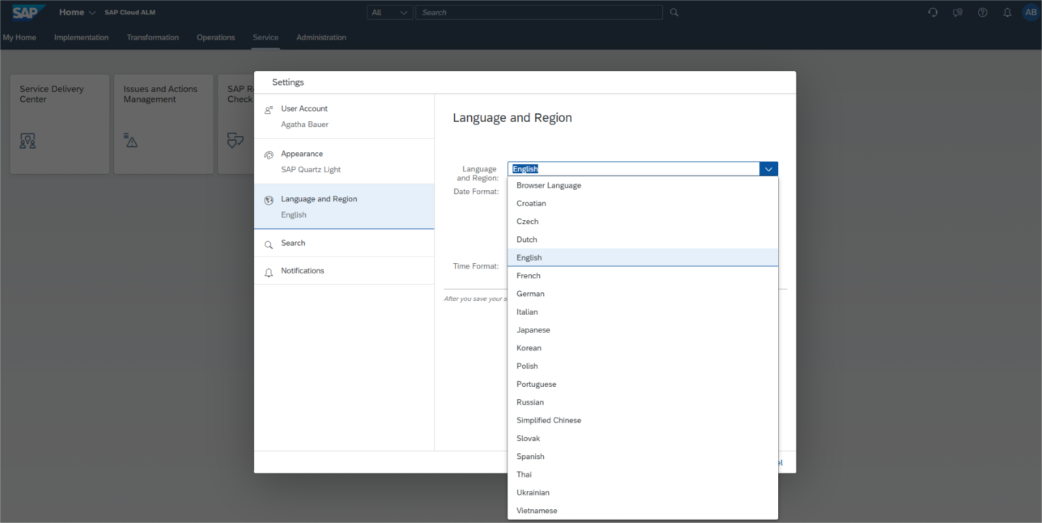This screenshot has width=1042, height=523.
Task: Pick Browser Language option
Action: coord(548,186)
